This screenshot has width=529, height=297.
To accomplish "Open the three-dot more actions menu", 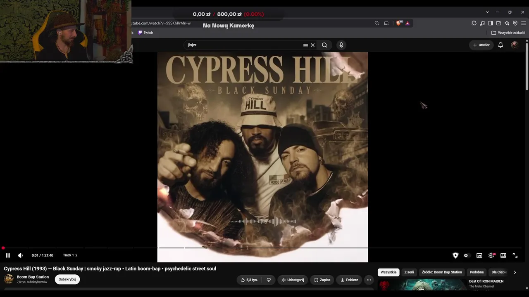I will point(369,280).
